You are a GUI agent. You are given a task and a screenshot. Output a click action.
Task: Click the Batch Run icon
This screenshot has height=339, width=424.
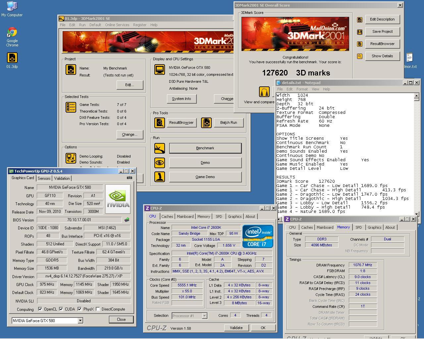206,122
